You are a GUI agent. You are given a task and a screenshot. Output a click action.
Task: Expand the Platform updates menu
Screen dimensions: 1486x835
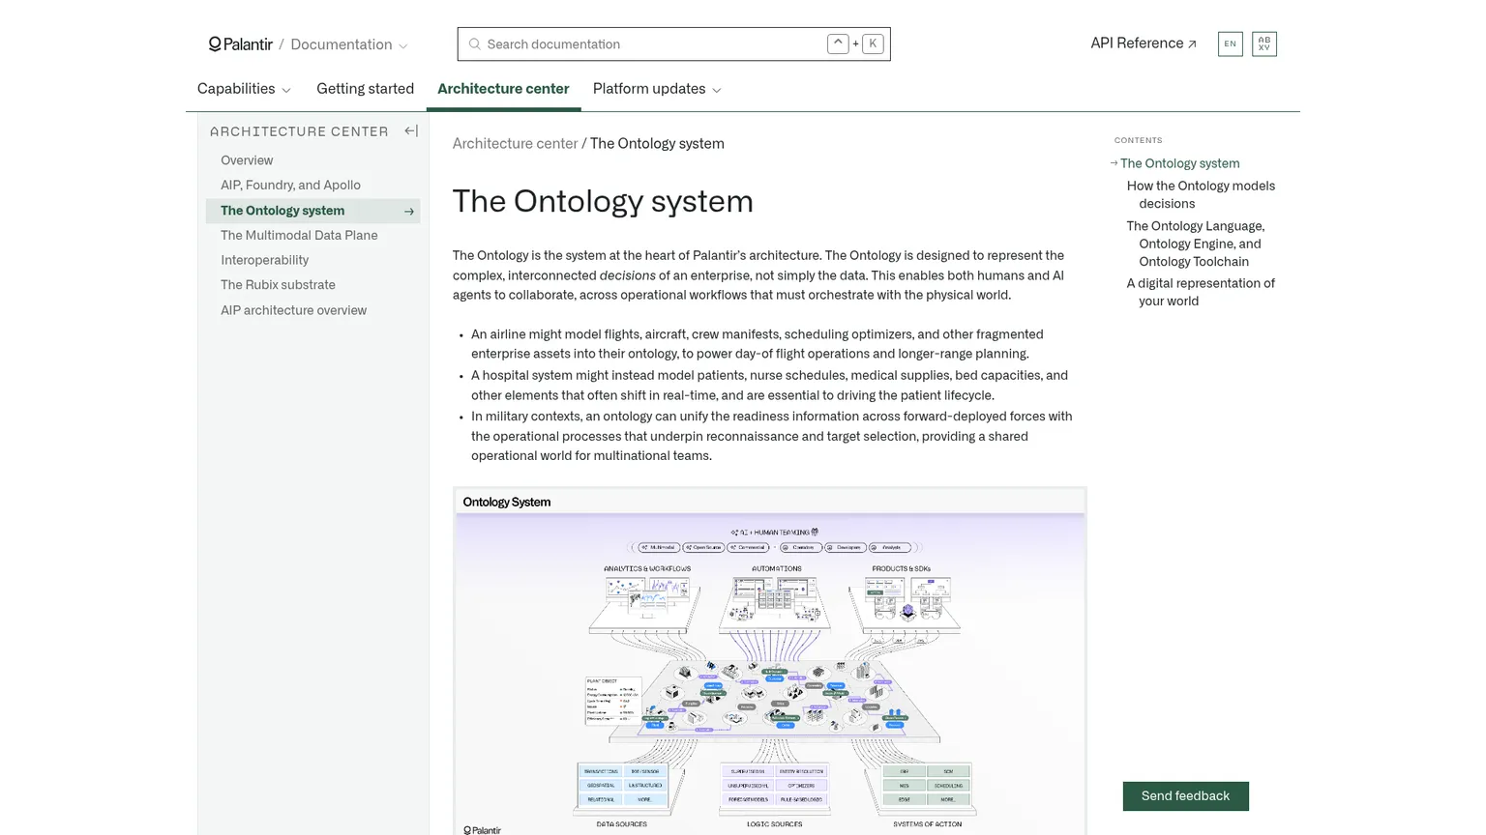click(657, 89)
